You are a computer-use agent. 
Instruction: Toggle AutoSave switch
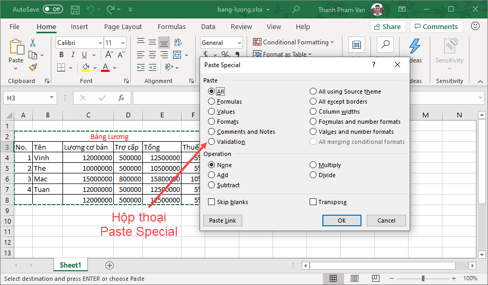[x=52, y=10]
